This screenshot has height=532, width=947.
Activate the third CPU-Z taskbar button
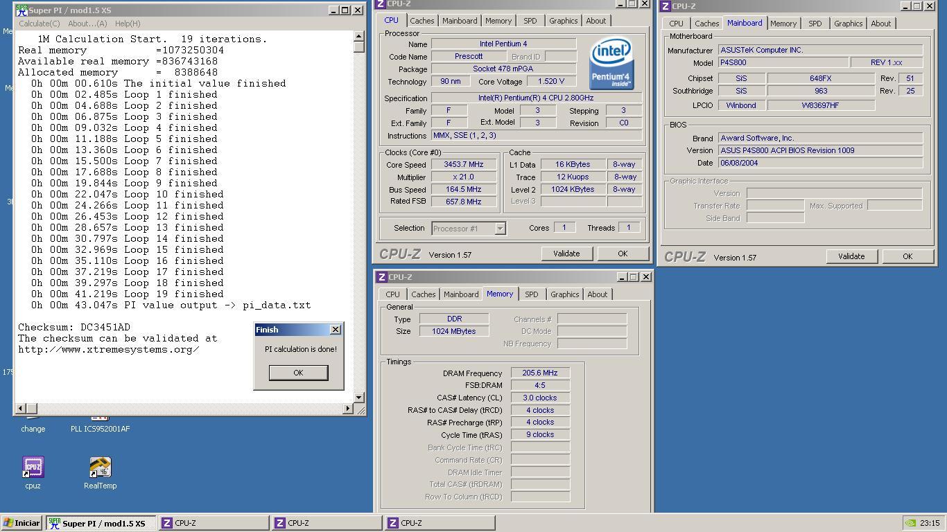[440, 523]
